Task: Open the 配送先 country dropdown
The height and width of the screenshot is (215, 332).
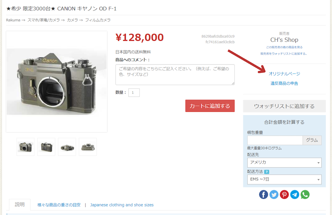Action: (284, 163)
